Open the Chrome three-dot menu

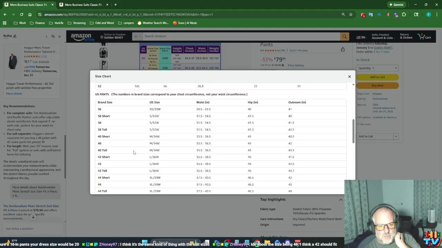point(437,14)
